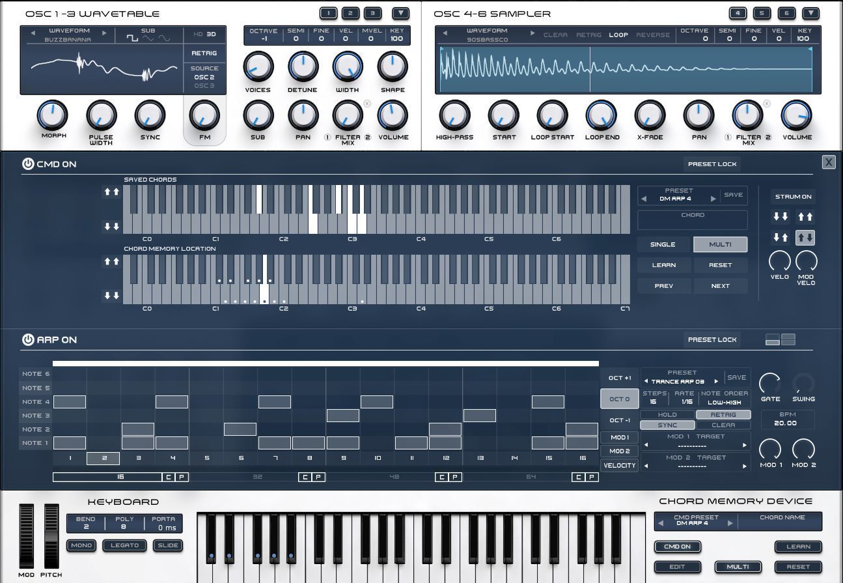Screen dimensions: 843x583
Task: Shift chord memory location down arrows
Action: pyautogui.click(x=111, y=296)
